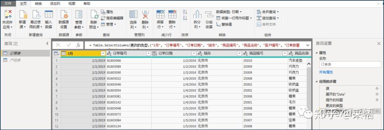
Task: Click the vertical scrollbar up arrow of grid
Action: pyautogui.click(x=309, y=64)
